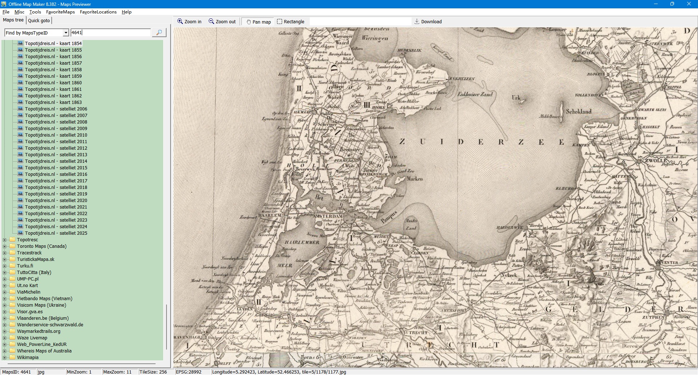This screenshot has height=375, width=698.
Task: Open the FavoriteLocations menu
Action: click(x=98, y=12)
